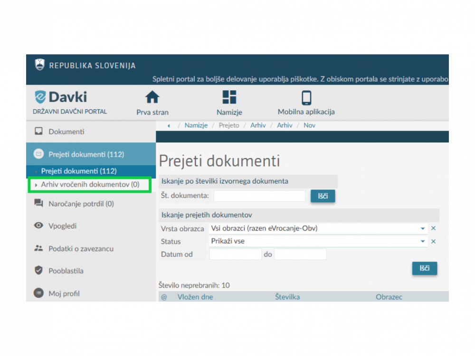Select Prejeti dokumenti (112) sub-item
Viewport: 475px width, 356px height.
(79, 171)
